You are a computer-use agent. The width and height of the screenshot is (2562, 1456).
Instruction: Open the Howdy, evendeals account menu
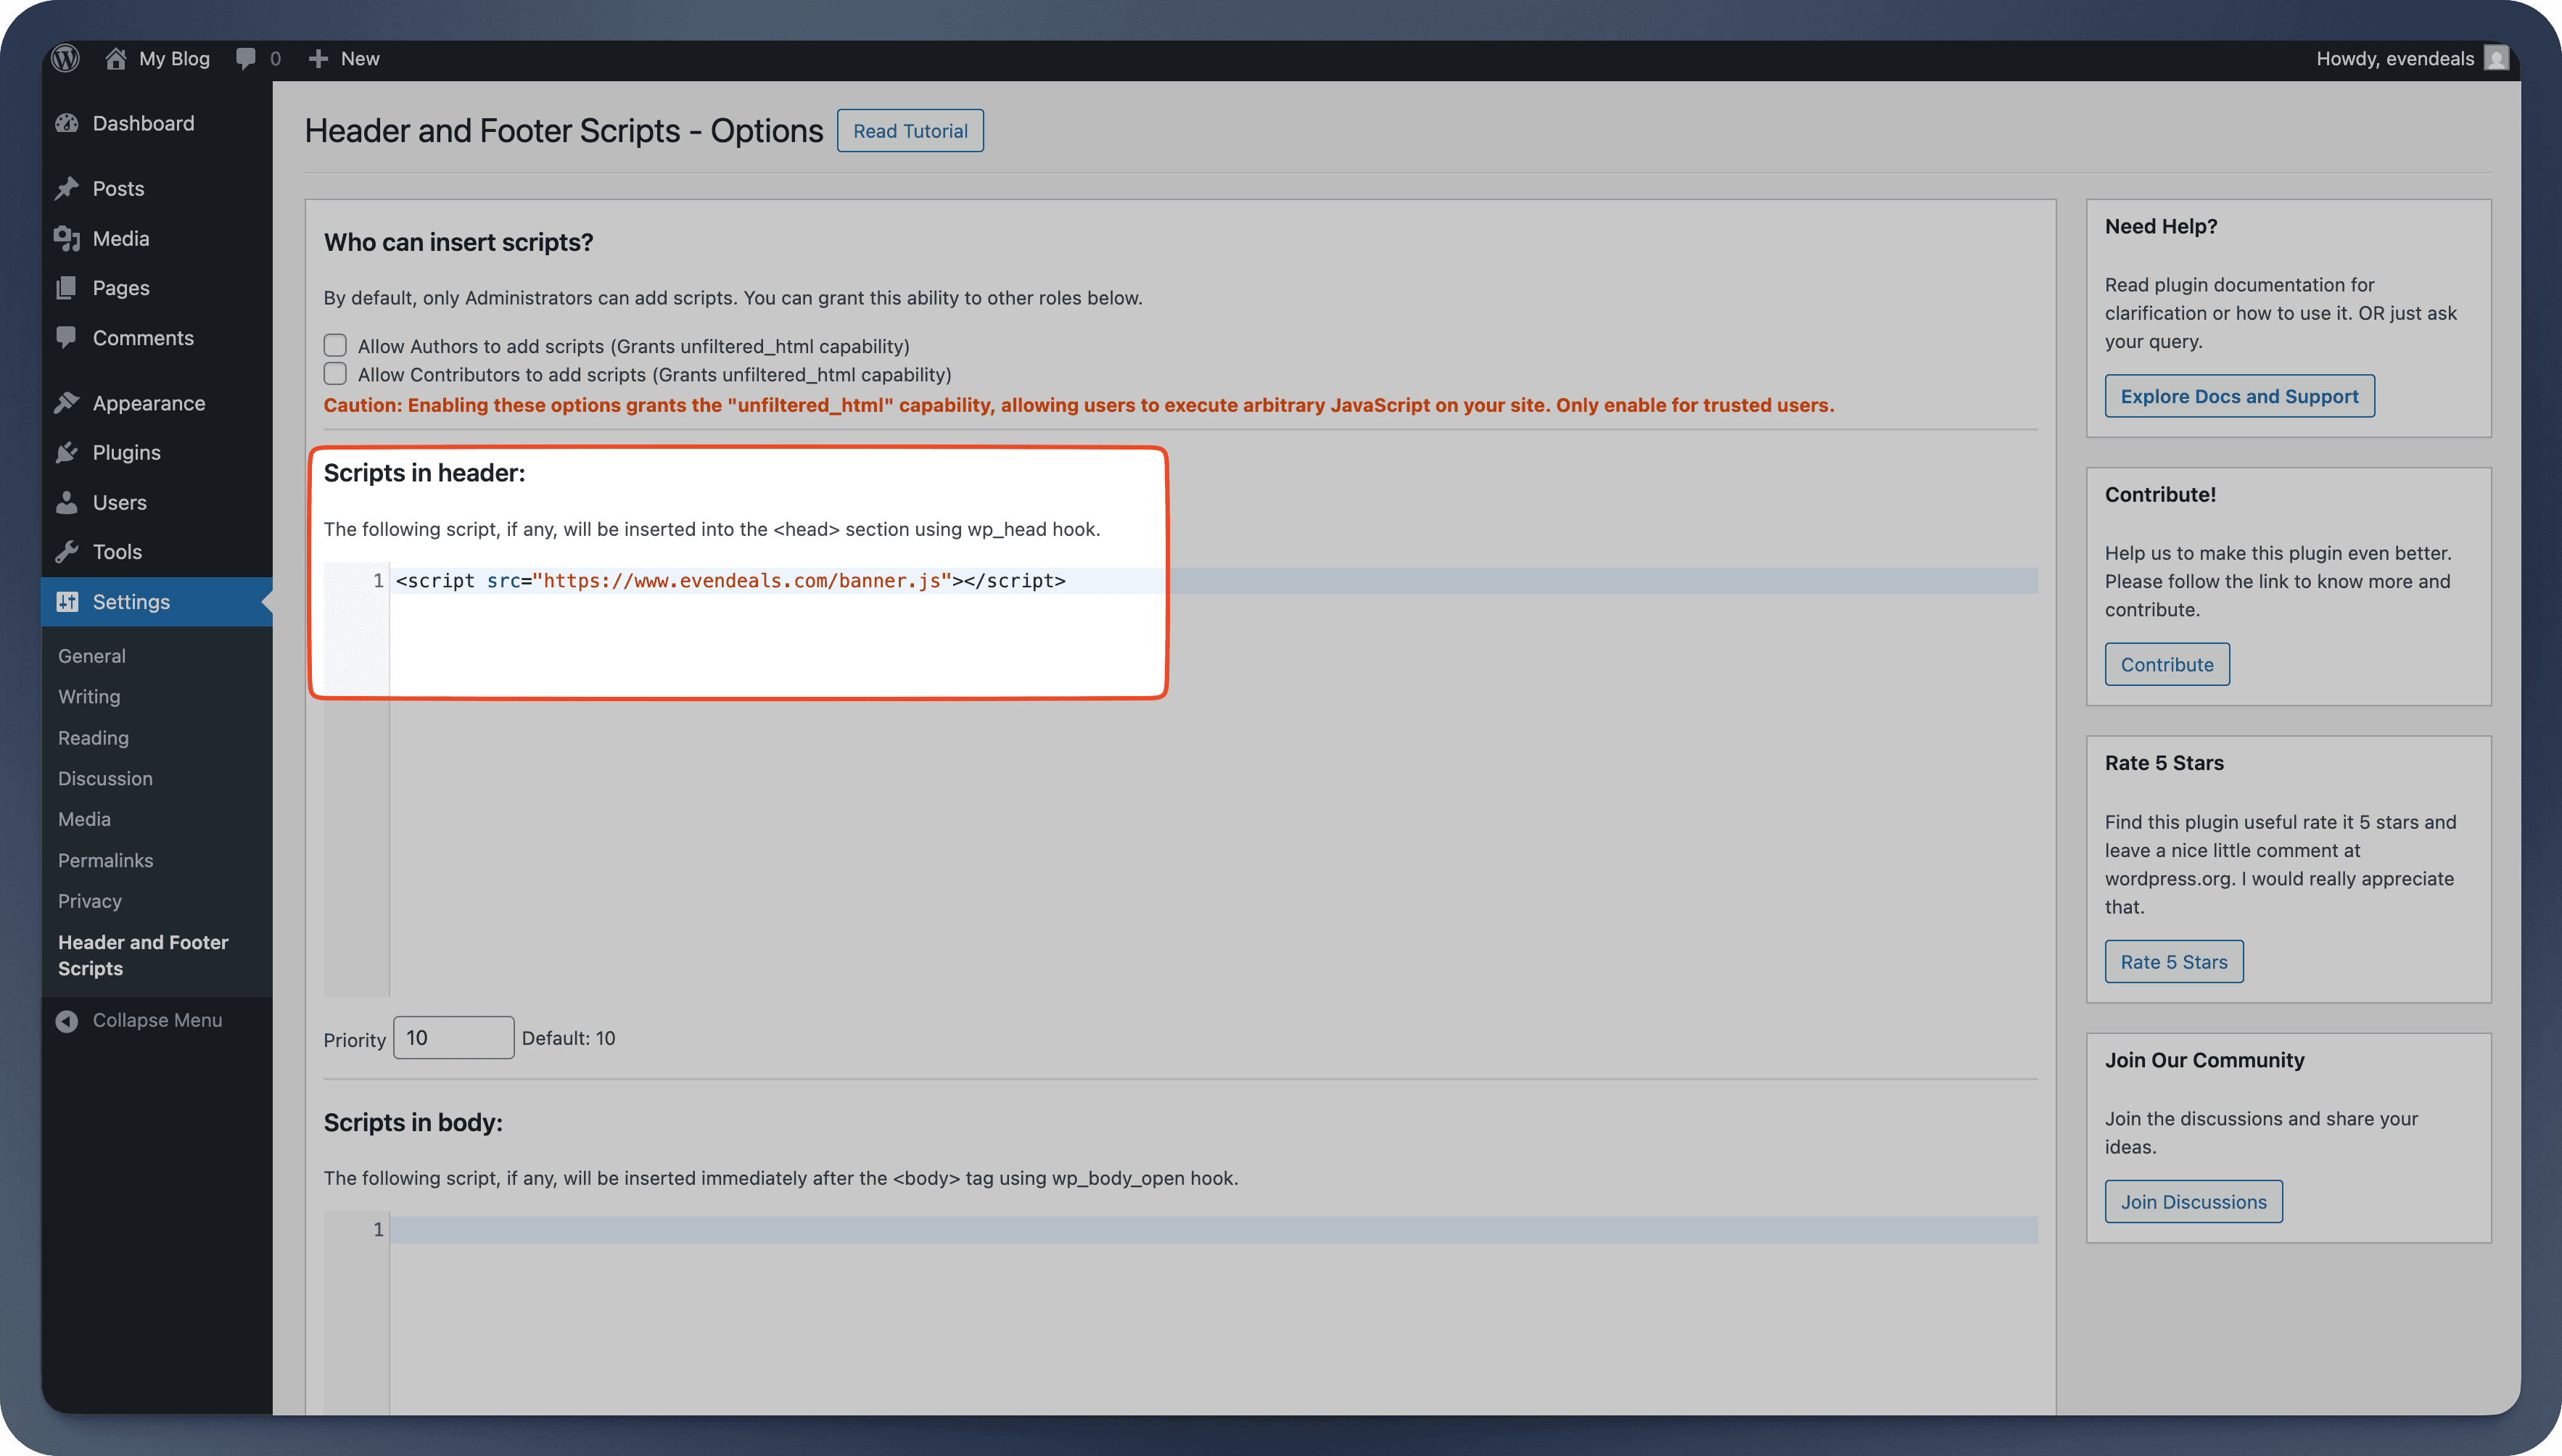pos(2411,58)
